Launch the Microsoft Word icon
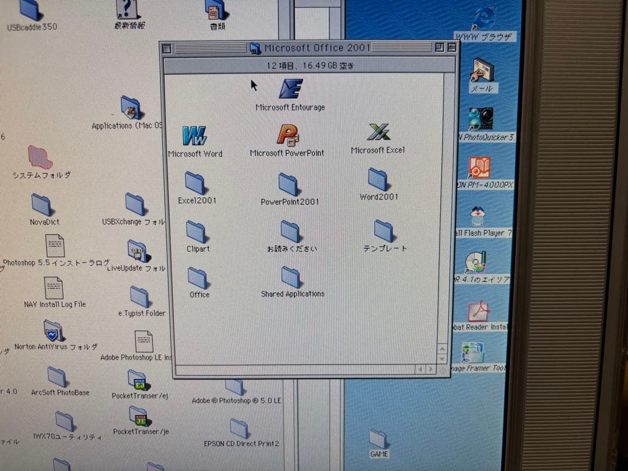 coord(195,136)
